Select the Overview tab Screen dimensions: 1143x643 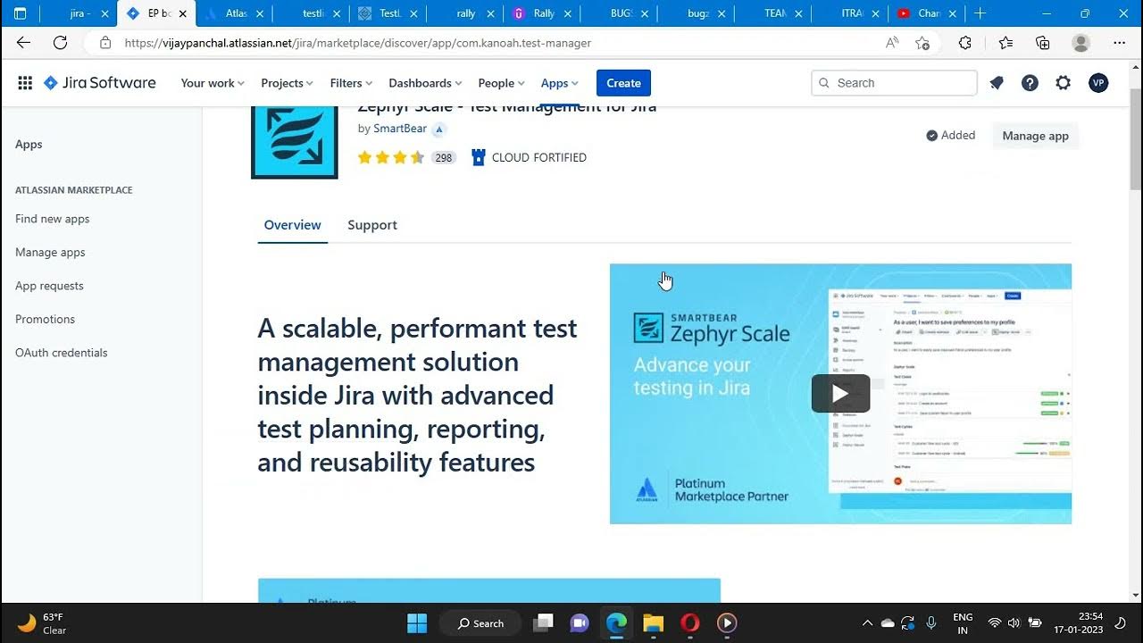(x=292, y=225)
